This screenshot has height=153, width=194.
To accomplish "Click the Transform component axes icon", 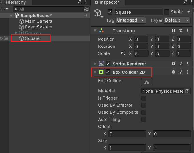I will point(101,30).
